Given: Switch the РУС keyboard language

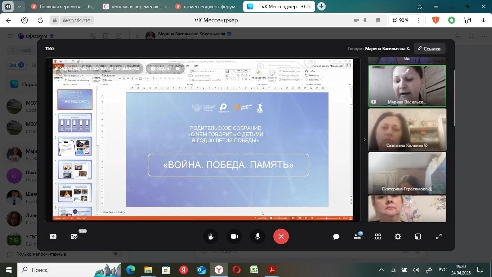Looking at the screenshot, I should pyautogui.click(x=443, y=270).
